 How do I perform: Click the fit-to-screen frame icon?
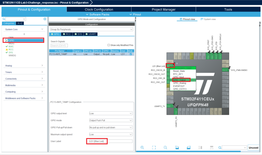click(x=154, y=148)
